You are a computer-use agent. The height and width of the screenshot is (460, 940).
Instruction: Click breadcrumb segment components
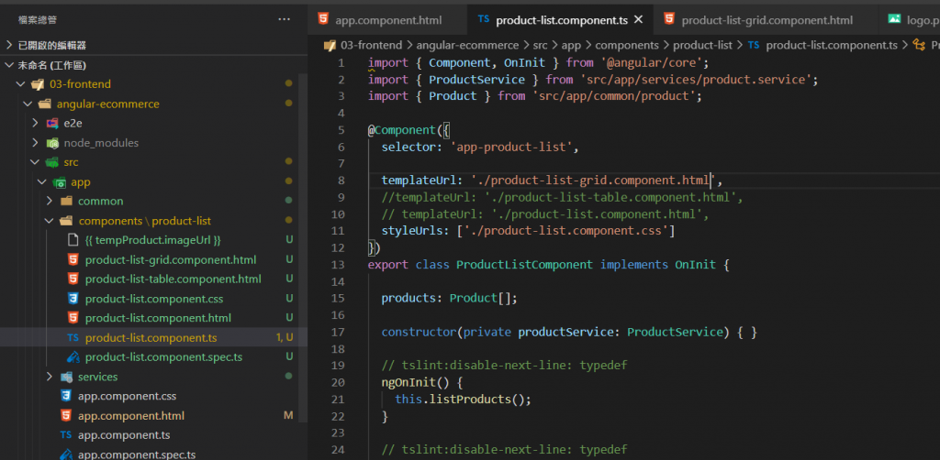pos(627,46)
